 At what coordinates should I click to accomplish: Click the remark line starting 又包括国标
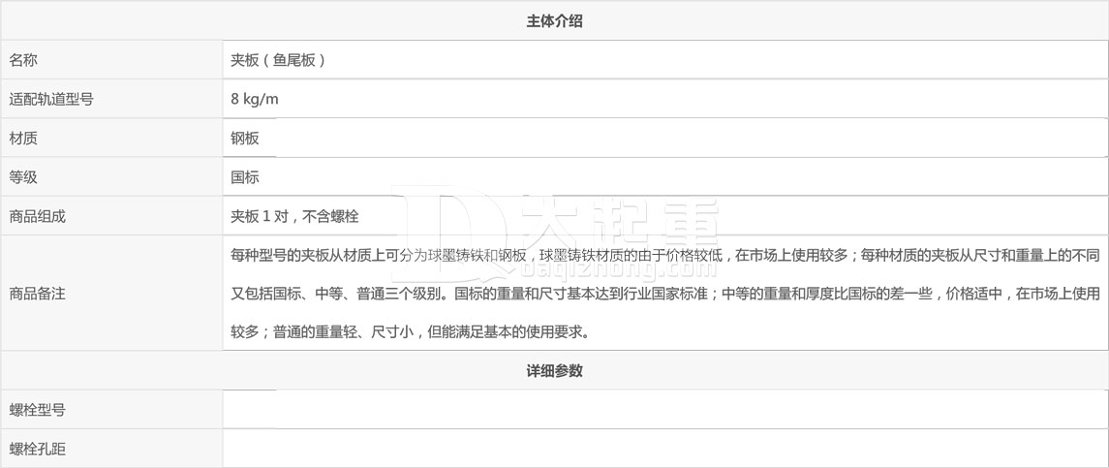664,294
